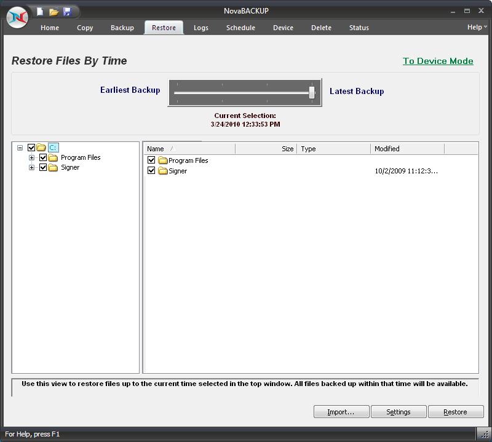This screenshot has width=492, height=442.
Task: Uncheck Signer checkbox in tree
Action: 43,167
